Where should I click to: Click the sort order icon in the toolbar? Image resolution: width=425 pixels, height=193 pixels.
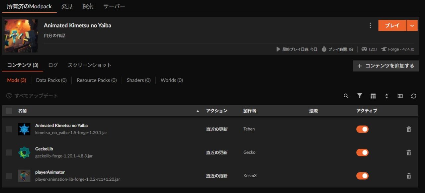coord(386,96)
